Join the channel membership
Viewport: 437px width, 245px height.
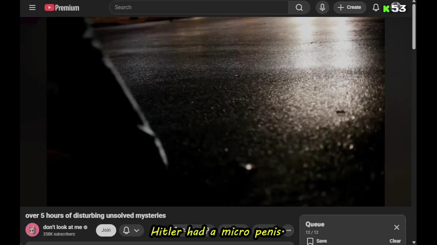106,230
